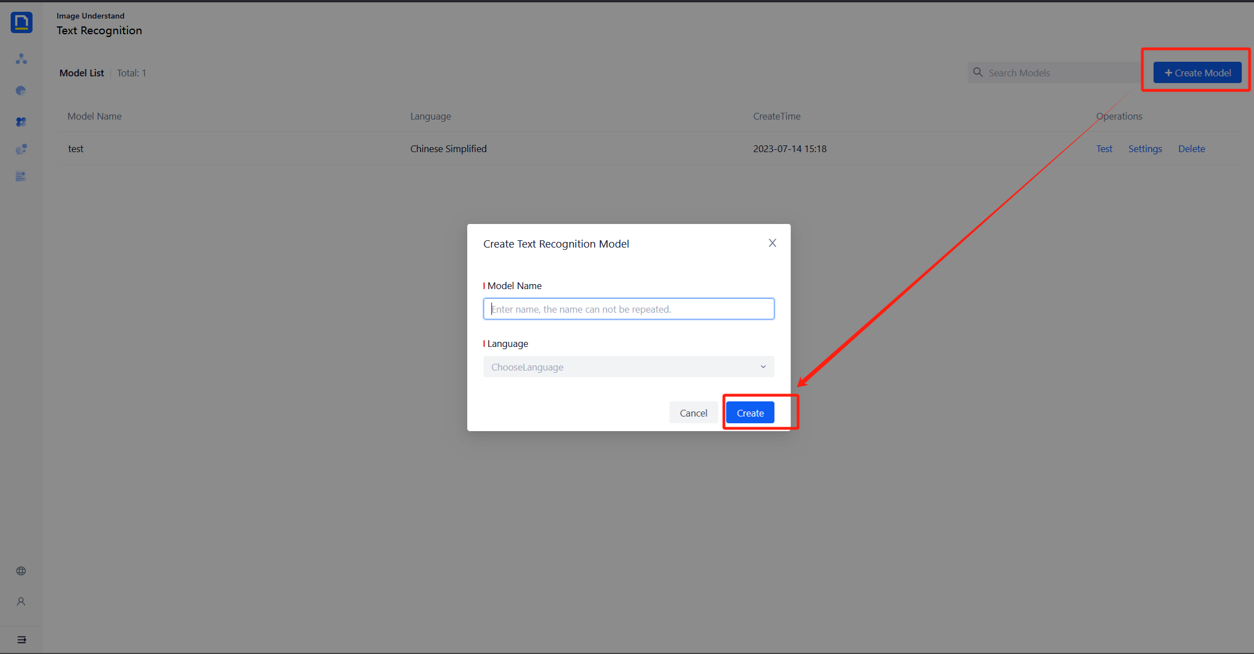Click the Operations column header
Screen dimensions: 1254x654
tap(1119, 116)
